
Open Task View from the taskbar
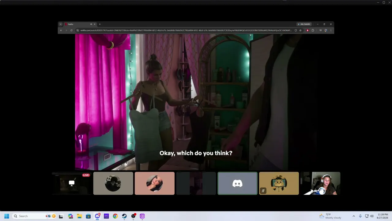click(61, 216)
